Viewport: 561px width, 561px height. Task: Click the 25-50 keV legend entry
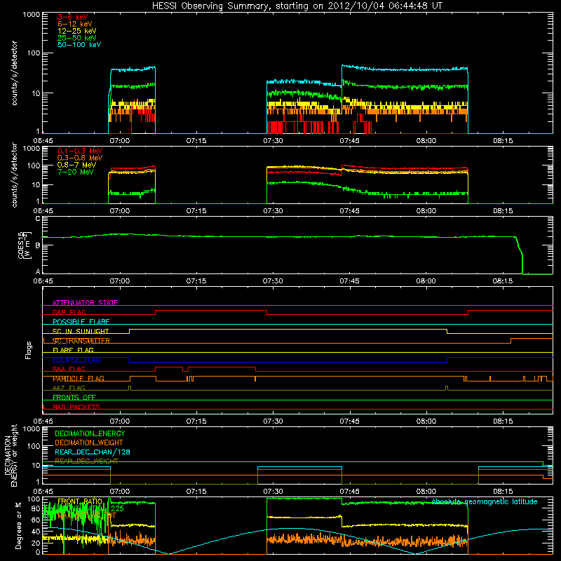[x=77, y=38]
